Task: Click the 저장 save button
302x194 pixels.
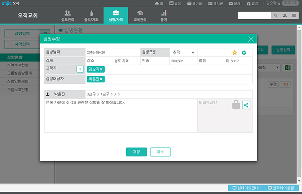Action: pos(136,152)
